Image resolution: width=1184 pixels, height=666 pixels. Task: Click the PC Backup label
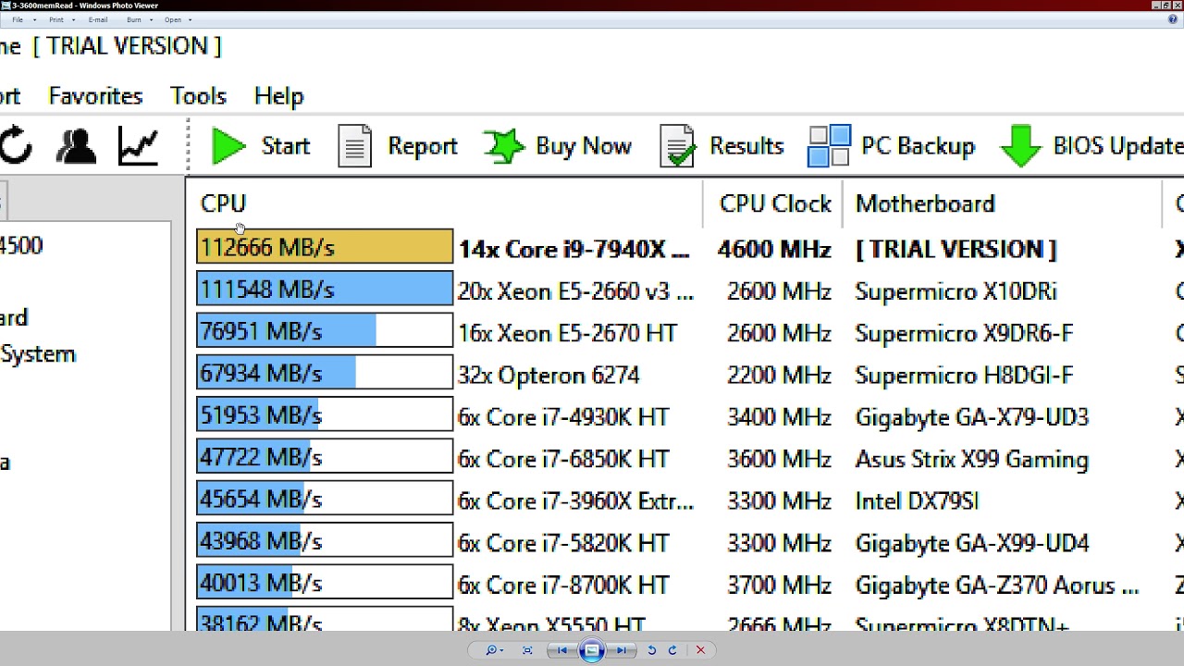(x=918, y=146)
